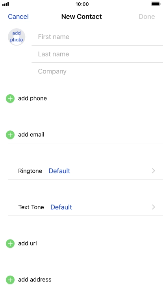Image resolution: width=163 pixels, height=289 pixels.
Task: Focus the Last name field
Action: click(x=97, y=54)
